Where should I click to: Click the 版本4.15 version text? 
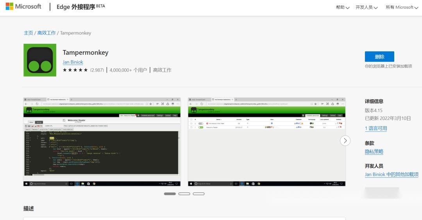click(374, 111)
